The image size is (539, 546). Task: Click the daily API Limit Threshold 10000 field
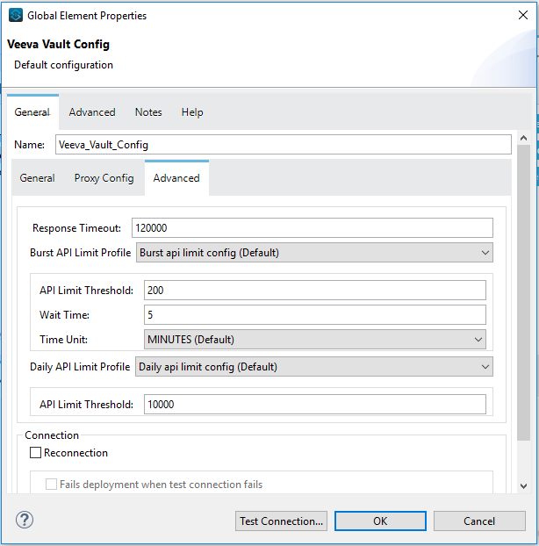pyautogui.click(x=315, y=405)
